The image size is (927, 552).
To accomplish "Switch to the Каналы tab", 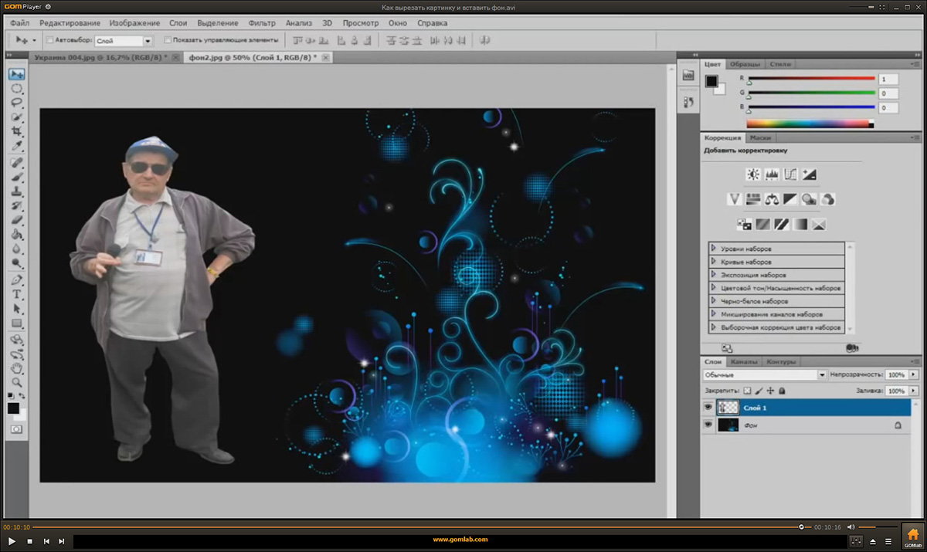I will click(x=744, y=361).
